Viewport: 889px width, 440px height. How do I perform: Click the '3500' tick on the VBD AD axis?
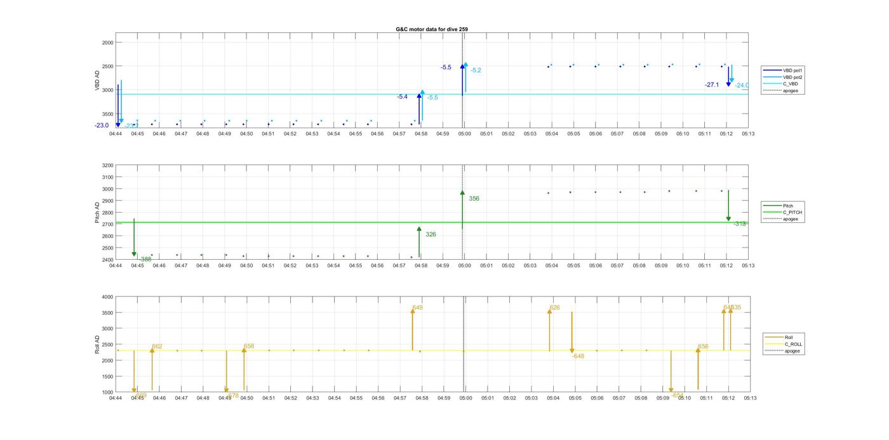[x=107, y=114]
